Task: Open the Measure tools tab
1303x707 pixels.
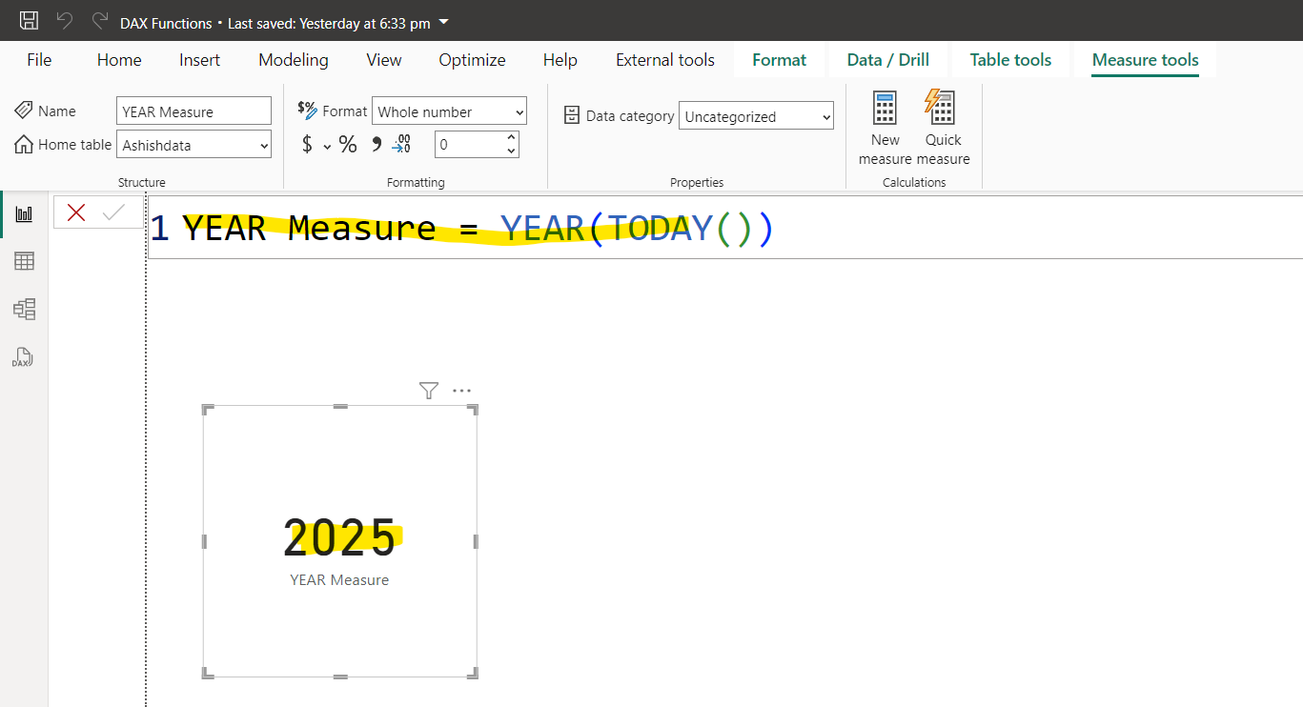Action: coord(1145,59)
